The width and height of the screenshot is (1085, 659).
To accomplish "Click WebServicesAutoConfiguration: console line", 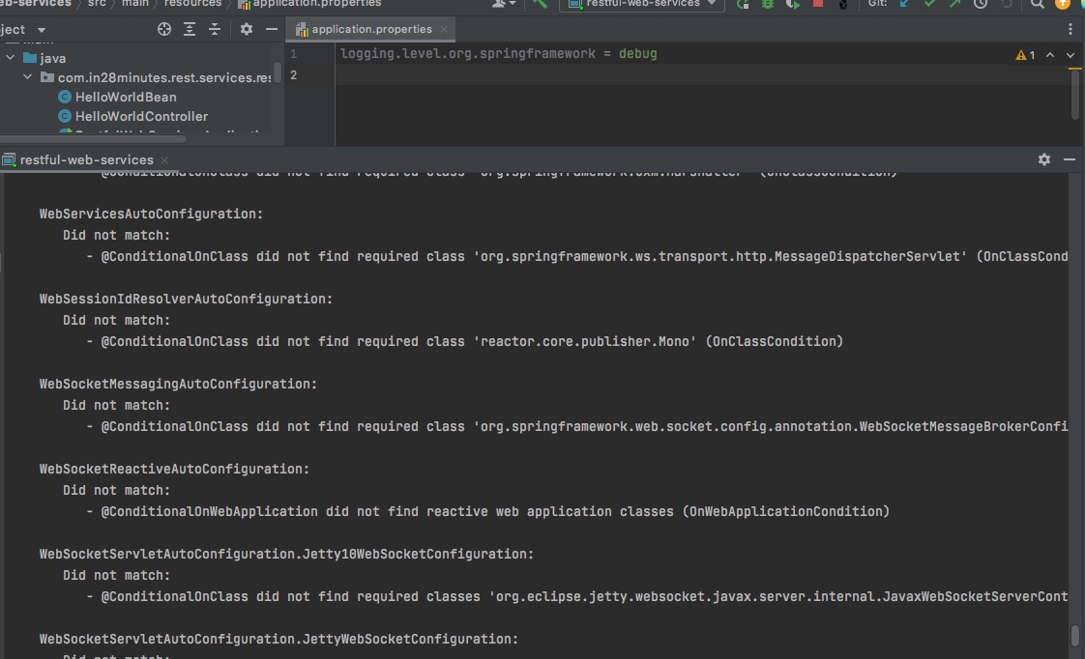I will click(x=151, y=214).
